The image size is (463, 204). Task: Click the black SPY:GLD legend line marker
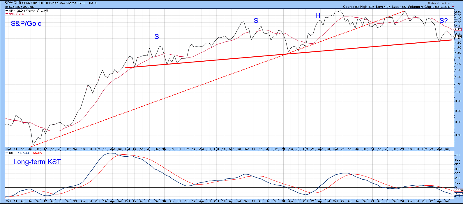[x=7, y=11]
